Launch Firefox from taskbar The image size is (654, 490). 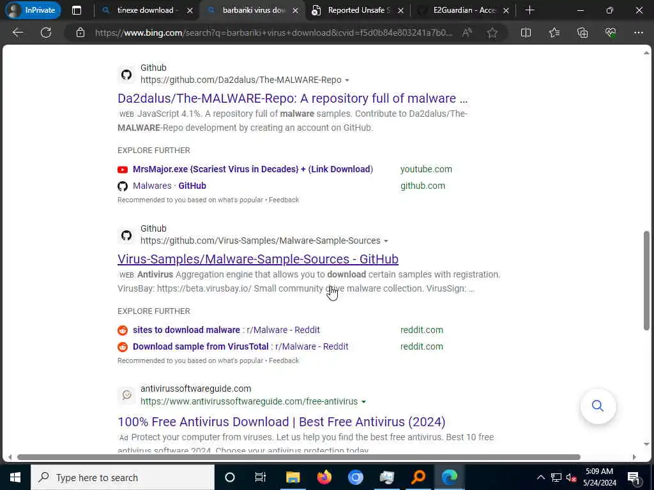324,477
